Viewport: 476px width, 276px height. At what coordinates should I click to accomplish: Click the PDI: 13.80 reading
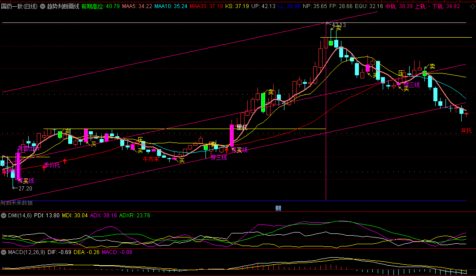coord(47,216)
